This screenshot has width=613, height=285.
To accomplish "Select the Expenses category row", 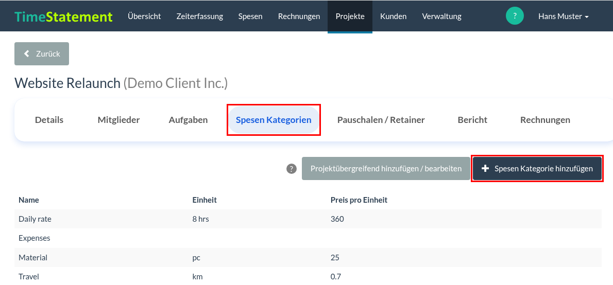I will click(308, 238).
